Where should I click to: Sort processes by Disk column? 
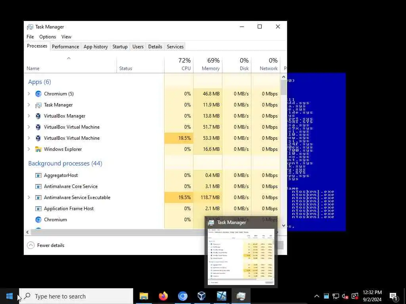pyautogui.click(x=237, y=65)
